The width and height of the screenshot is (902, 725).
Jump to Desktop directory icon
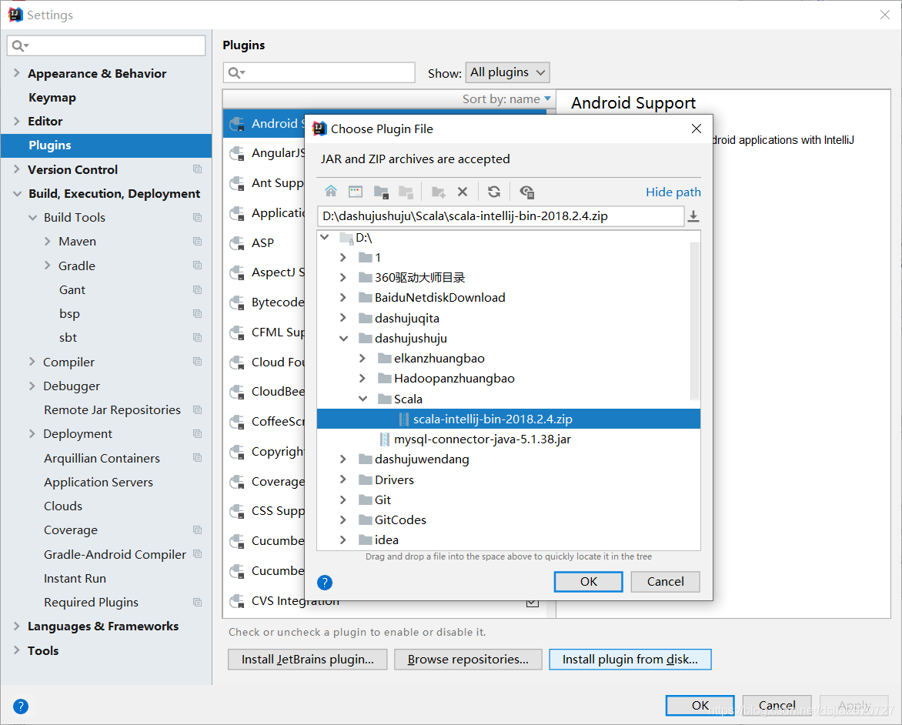coord(356,192)
